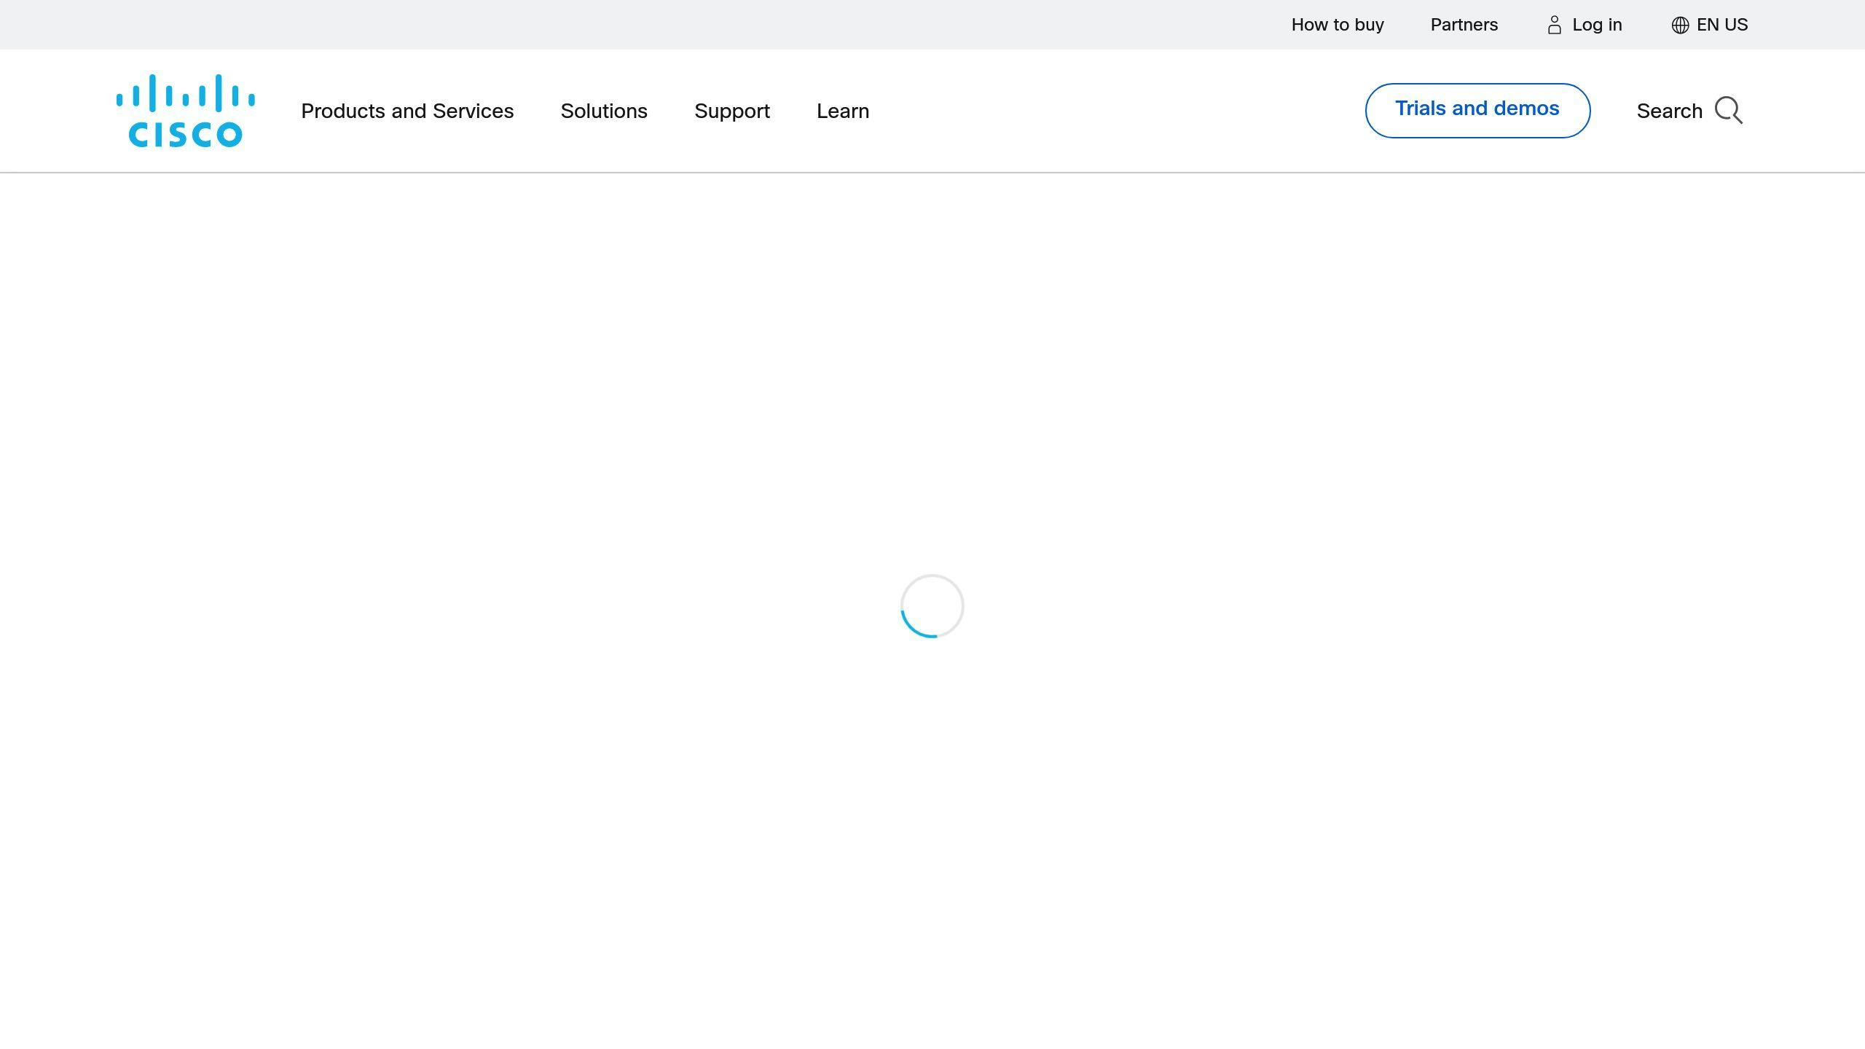1865x1049 pixels.
Task: Click the Cisco logo icon
Action: pyautogui.click(x=186, y=110)
